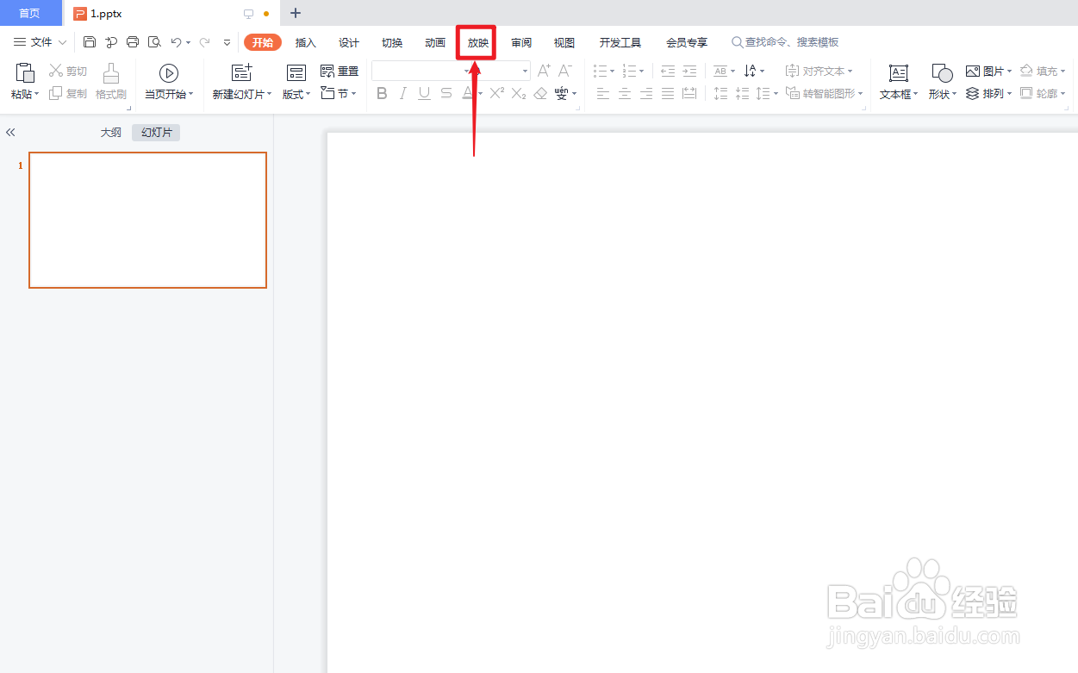The width and height of the screenshot is (1078, 673).
Task: Click the Paste clipboard icon
Action: click(x=25, y=73)
